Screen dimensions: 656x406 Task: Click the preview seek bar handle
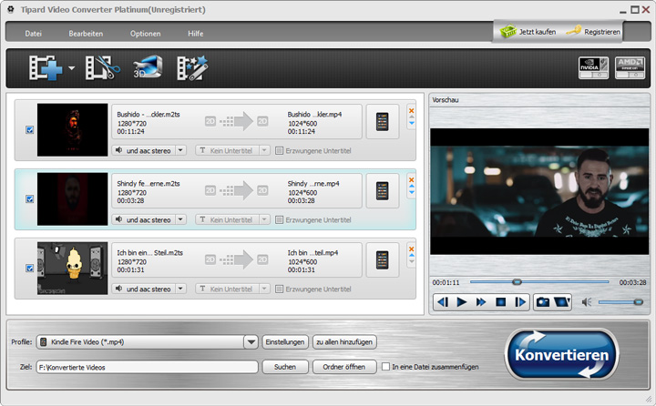pyautogui.click(x=518, y=282)
